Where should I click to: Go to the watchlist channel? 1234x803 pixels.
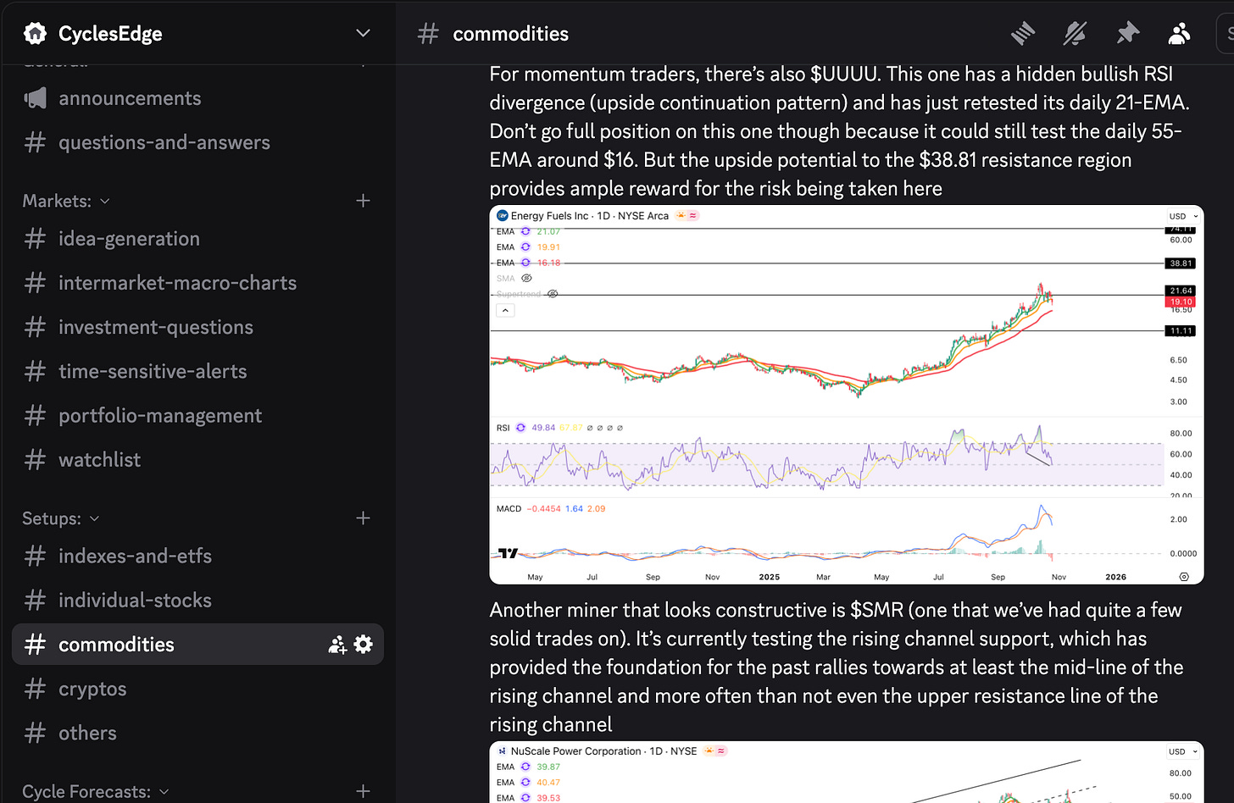(x=197, y=459)
